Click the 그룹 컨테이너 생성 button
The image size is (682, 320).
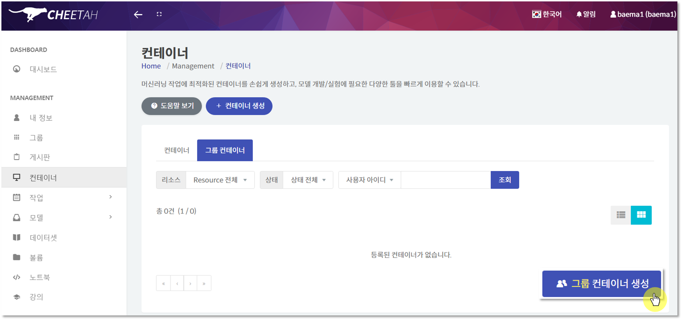[x=602, y=284]
